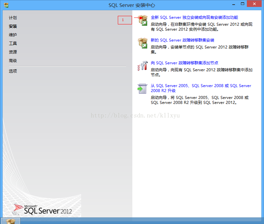This screenshot has height=224, width=264.
Task: Click text 启动向导，向现有 SQL Server 2012 故障转移群集中添加节点
Action: pyautogui.click(x=202, y=72)
